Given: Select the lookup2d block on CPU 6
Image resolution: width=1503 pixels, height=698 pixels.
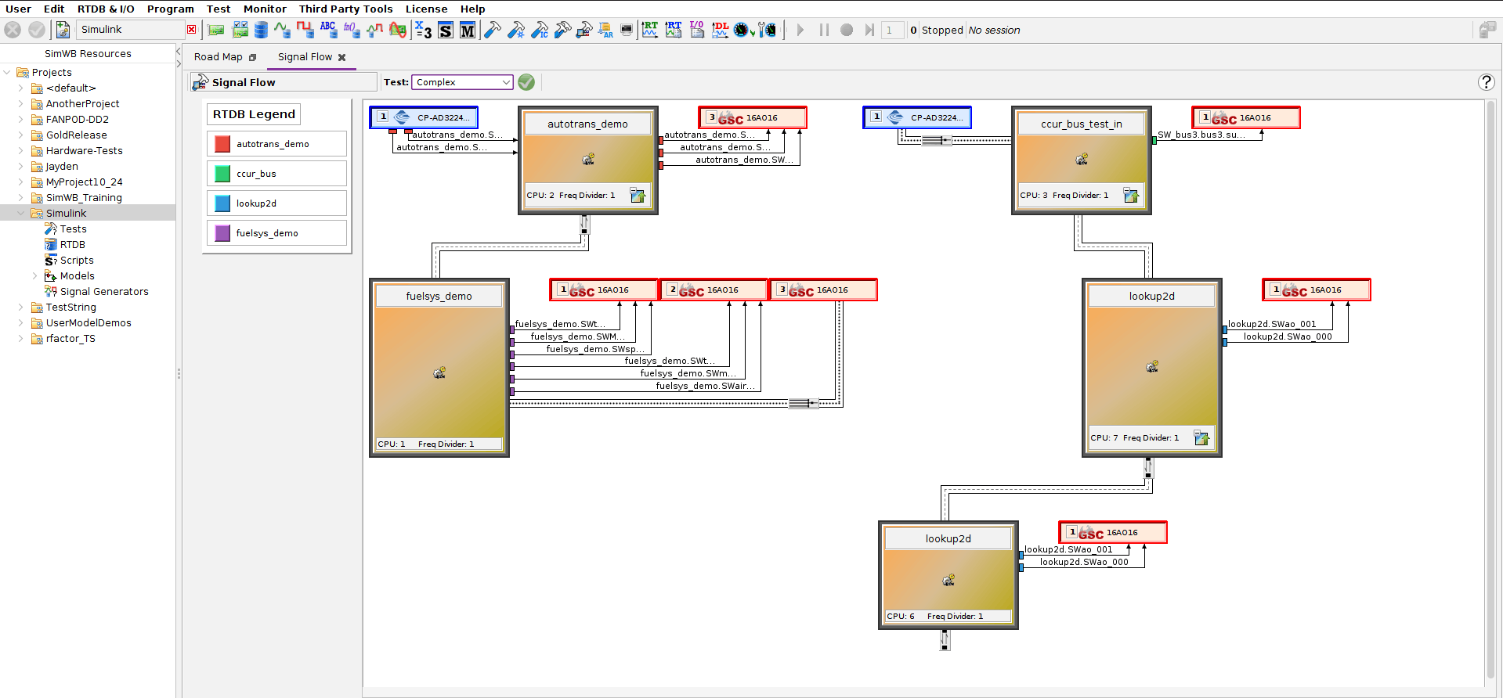Looking at the screenshot, I should click(948, 575).
